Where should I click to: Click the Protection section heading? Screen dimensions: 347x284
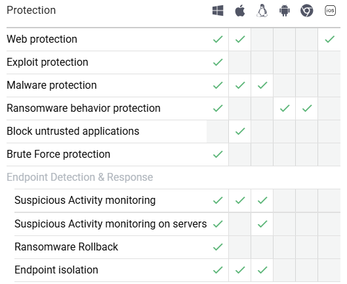click(x=31, y=11)
